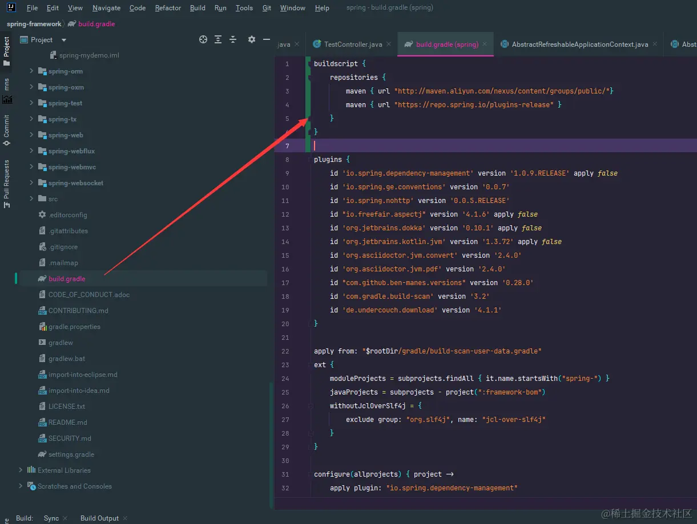Viewport: 697px width, 524px height.
Task: Toggle the Project tool window sidebar button
Action: tap(7, 51)
